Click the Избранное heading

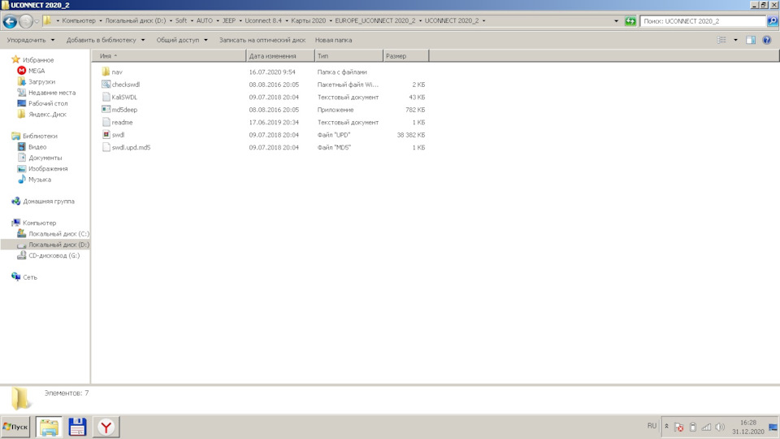point(38,59)
